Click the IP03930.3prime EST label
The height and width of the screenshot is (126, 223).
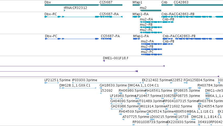pos(85,80)
